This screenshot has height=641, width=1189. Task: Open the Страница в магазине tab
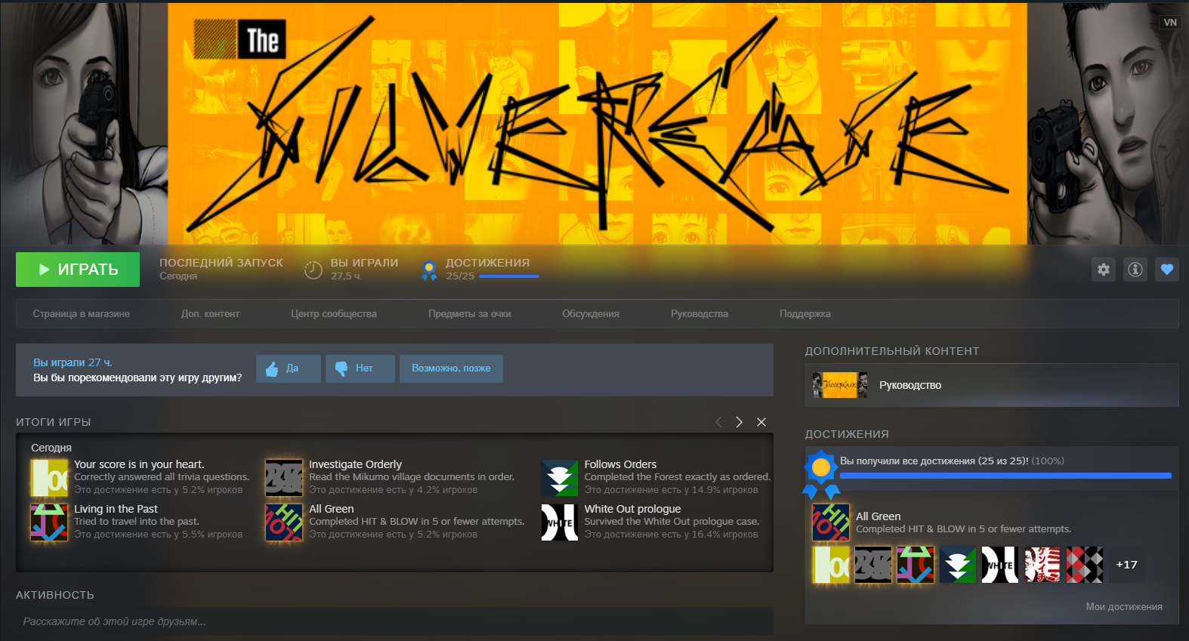[81, 314]
